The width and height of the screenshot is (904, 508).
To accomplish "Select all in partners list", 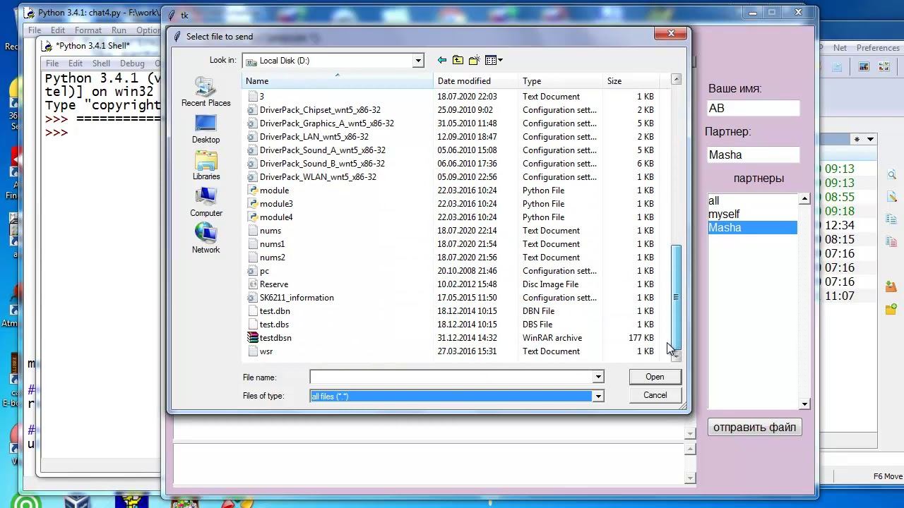I will click(752, 201).
